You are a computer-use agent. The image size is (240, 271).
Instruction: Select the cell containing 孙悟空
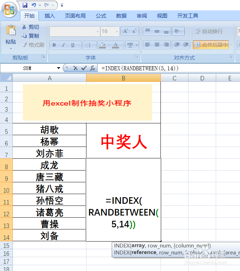(x=49, y=200)
